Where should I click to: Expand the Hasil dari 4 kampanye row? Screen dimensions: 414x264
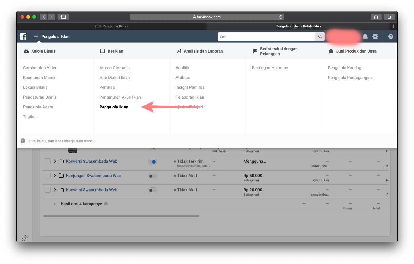coord(55,204)
